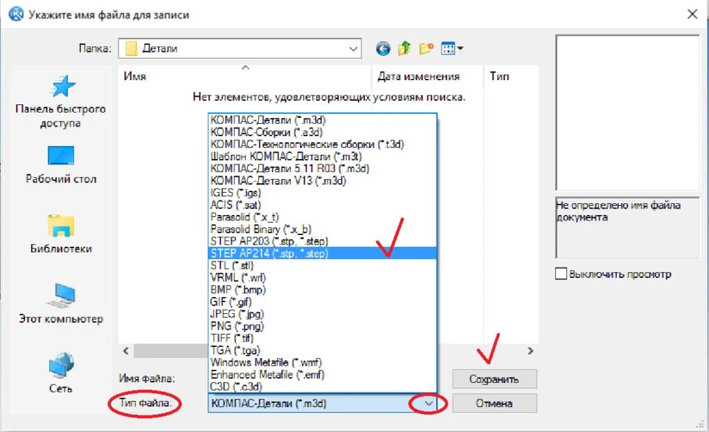709x432 pixels.
Task: Sort by the Тип column header
Action: coord(512,76)
